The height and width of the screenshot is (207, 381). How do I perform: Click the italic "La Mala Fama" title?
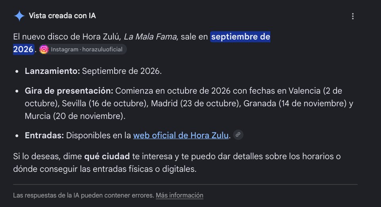click(150, 37)
